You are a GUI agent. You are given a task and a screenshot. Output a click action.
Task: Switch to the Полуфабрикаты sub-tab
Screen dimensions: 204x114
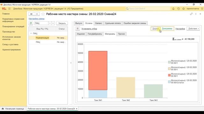[95, 34]
